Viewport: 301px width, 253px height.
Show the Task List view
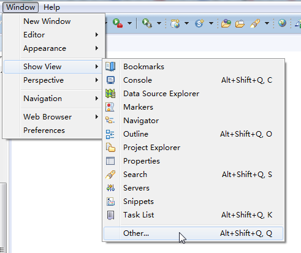click(193, 215)
